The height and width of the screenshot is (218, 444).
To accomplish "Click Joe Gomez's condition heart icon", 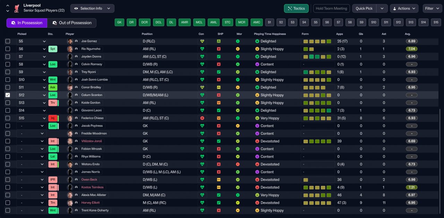I will coord(202,41).
